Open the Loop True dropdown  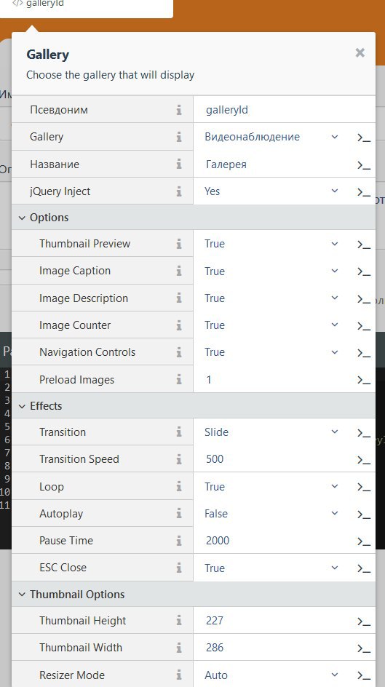click(271, 487)
